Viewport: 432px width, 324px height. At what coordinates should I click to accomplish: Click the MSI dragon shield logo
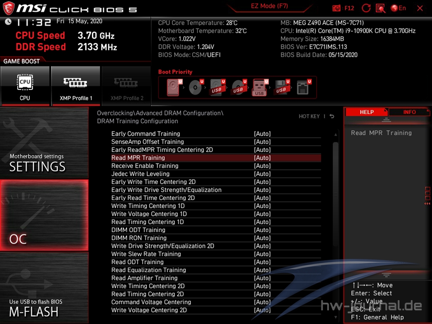pos(9,8)
